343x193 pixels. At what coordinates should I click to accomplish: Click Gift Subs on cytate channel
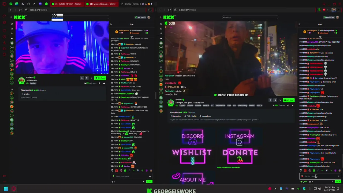(x=100, y=78)
